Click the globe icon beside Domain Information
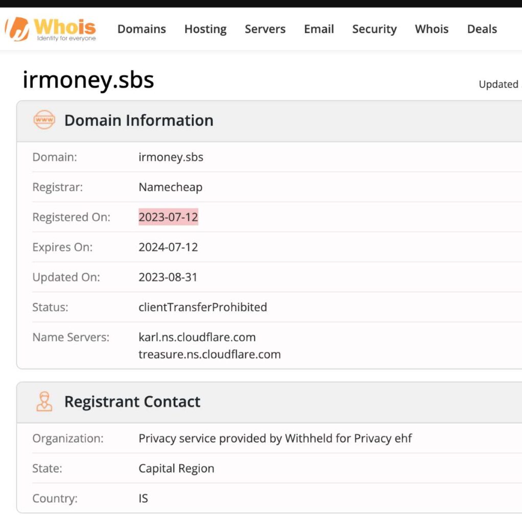The height and width of the screenshot is (523, 522). click(44, 121)
